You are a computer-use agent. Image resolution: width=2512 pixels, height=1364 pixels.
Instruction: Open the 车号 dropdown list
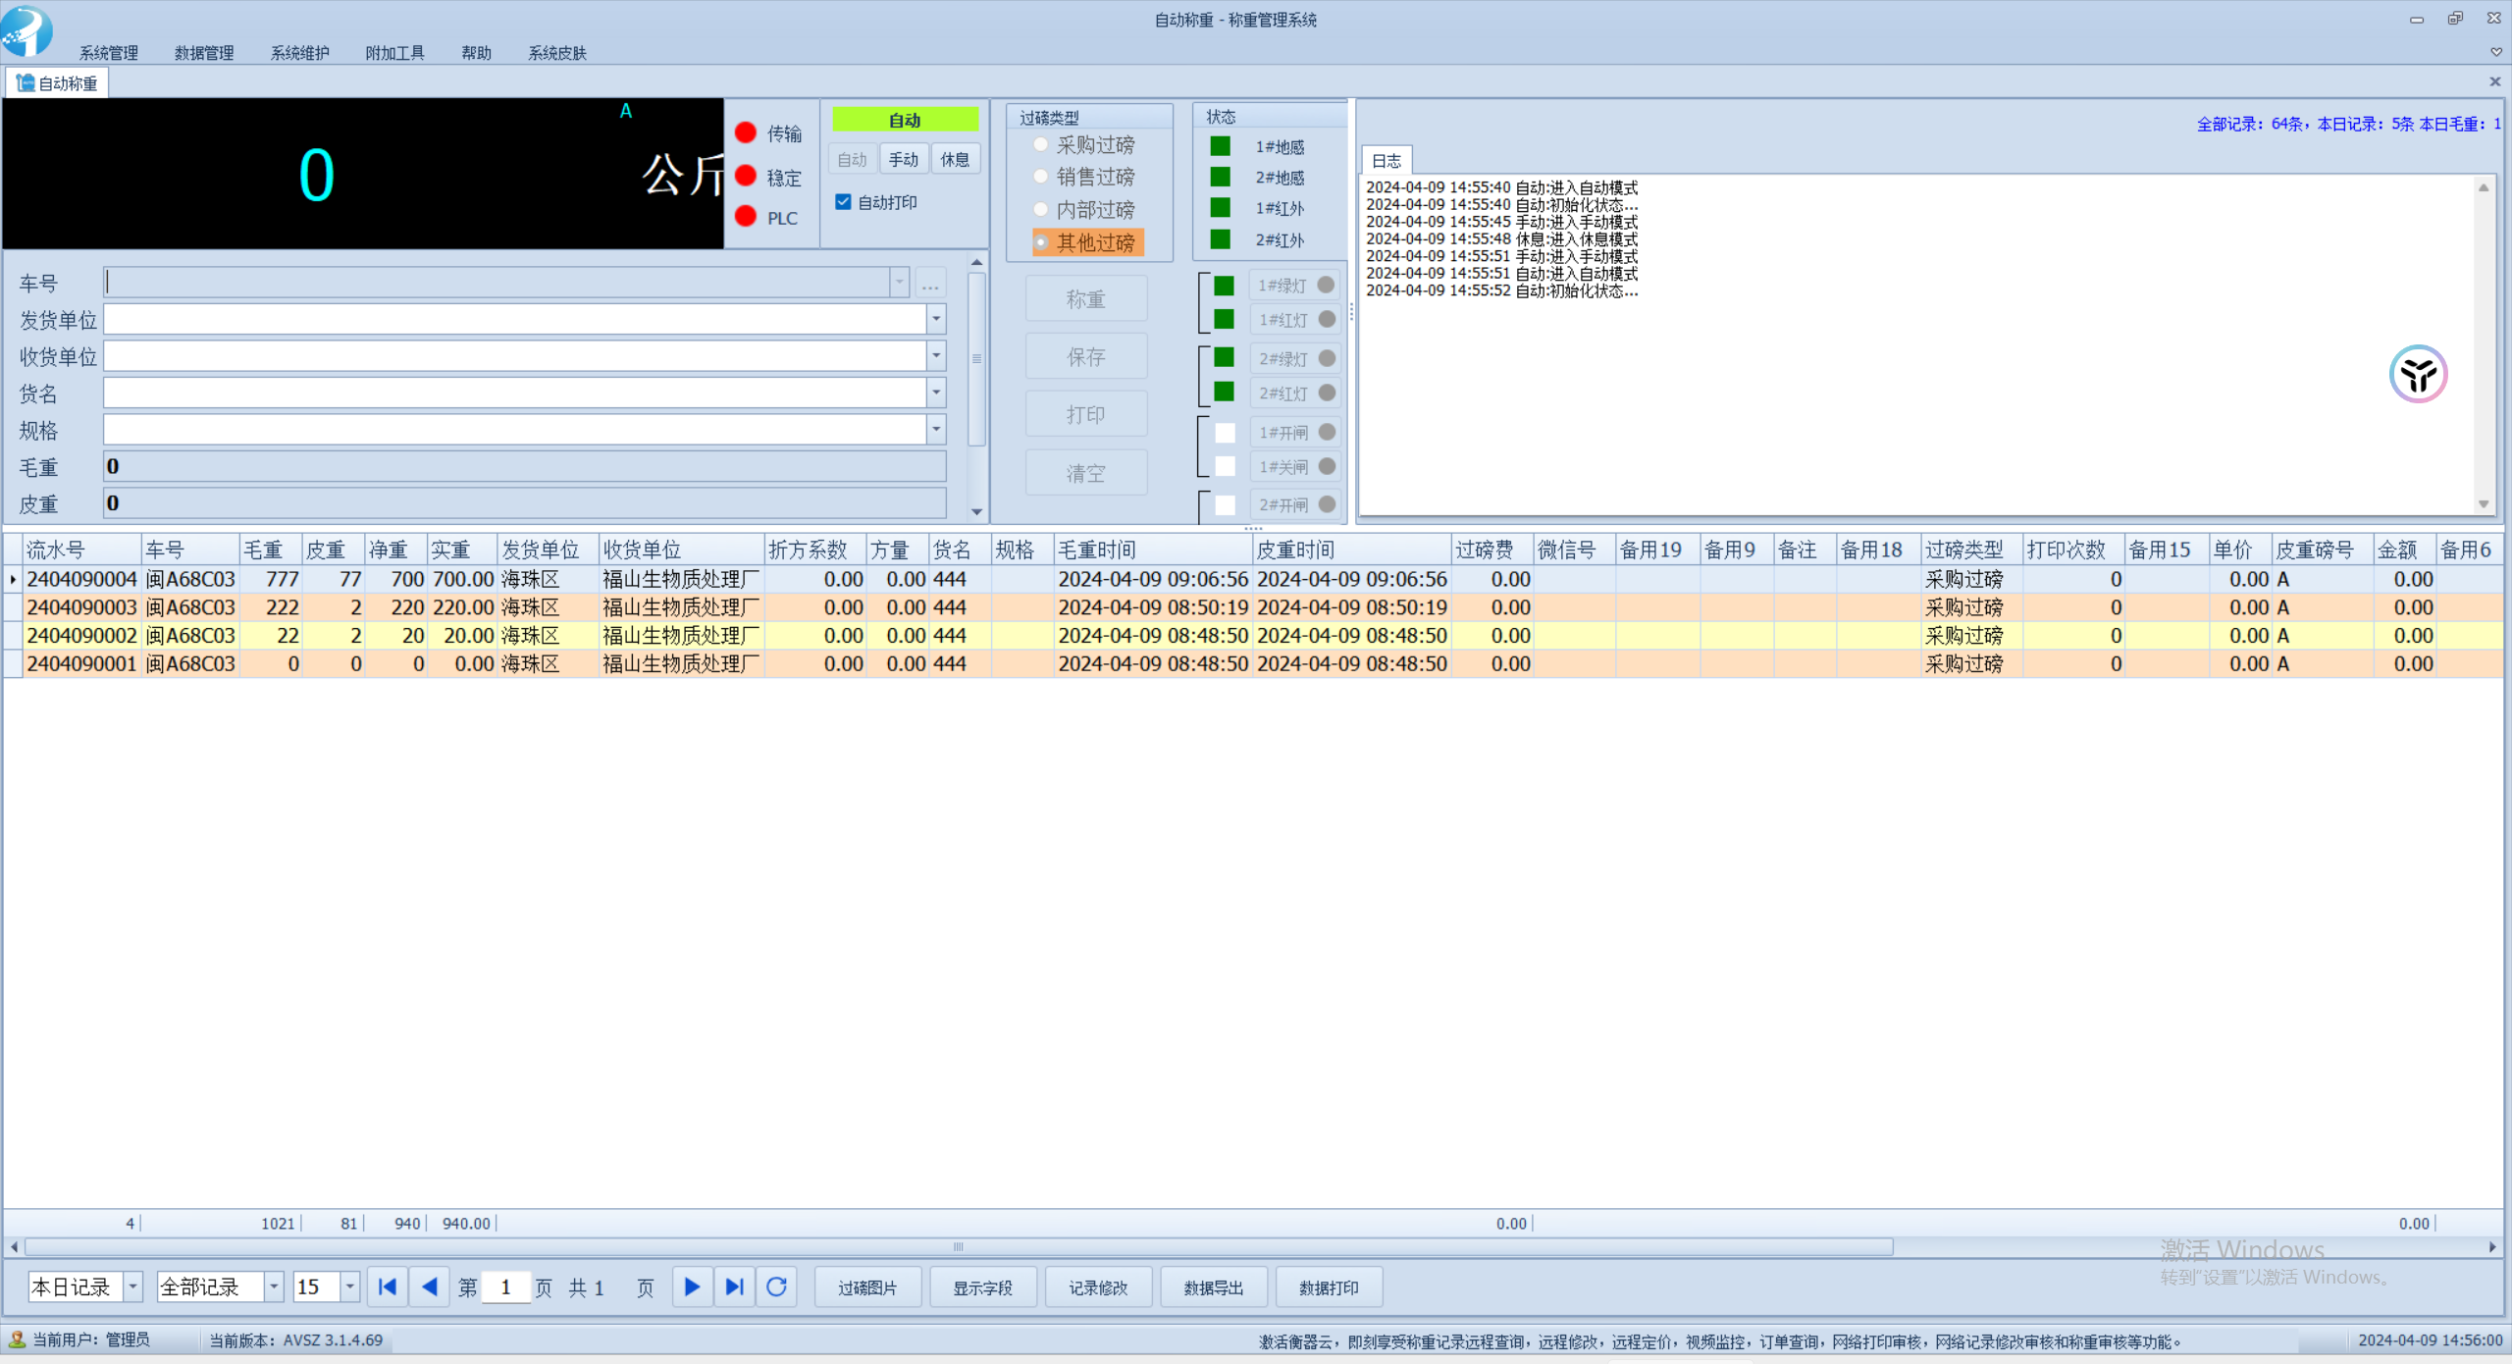pyautogui.click(x=899, y=283)
